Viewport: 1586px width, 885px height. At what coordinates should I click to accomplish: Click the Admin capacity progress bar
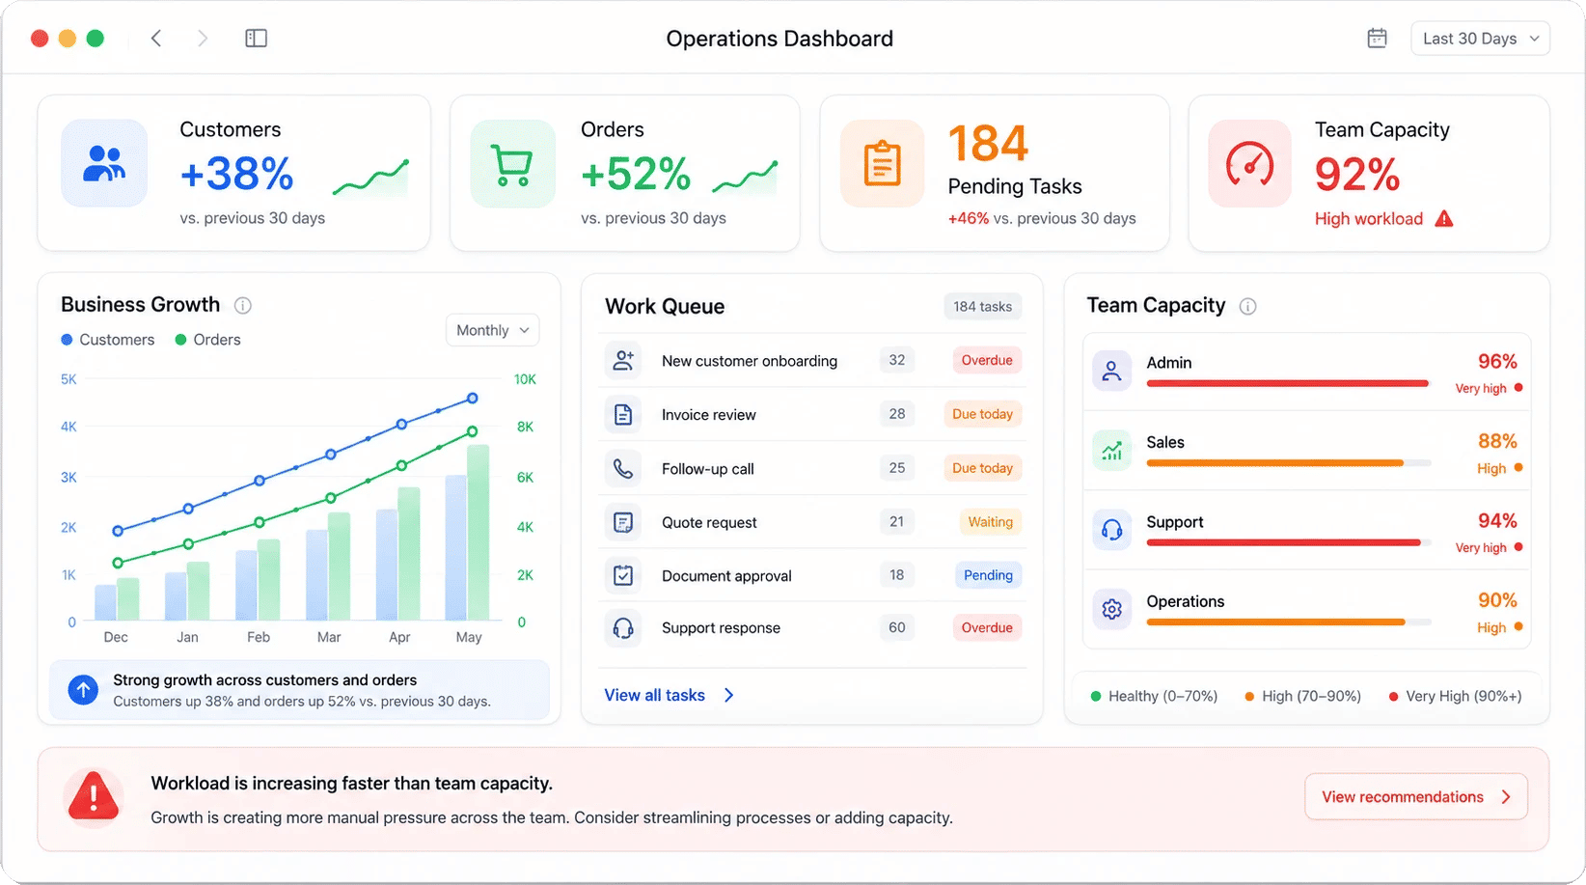[x=1288, y=383]
